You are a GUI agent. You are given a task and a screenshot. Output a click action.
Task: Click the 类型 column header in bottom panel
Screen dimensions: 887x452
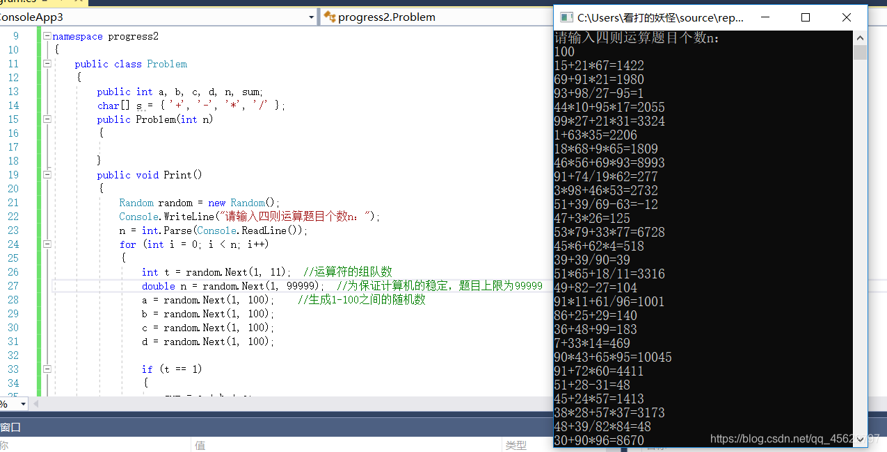516,445
